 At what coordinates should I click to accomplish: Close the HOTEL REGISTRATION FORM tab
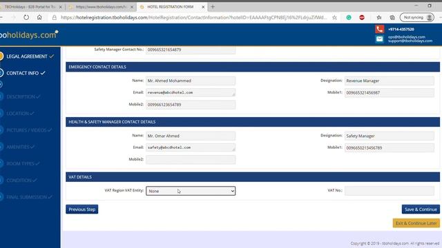[x=203, y=7]
